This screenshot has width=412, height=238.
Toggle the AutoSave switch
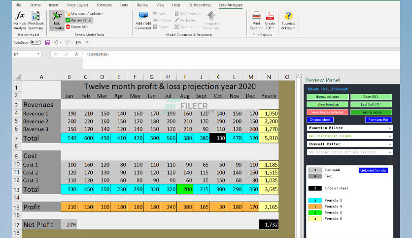coord(35,42)
